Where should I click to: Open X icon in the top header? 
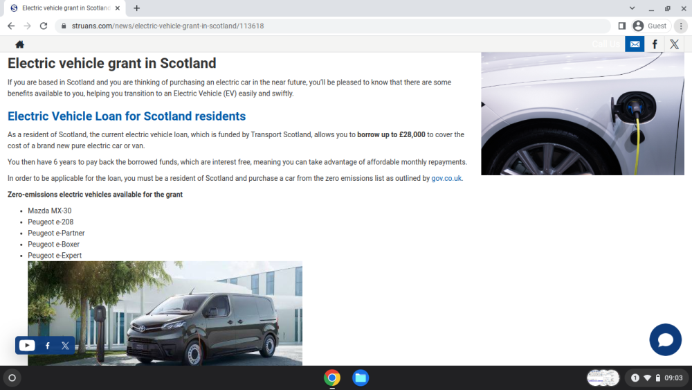[674, 44]
